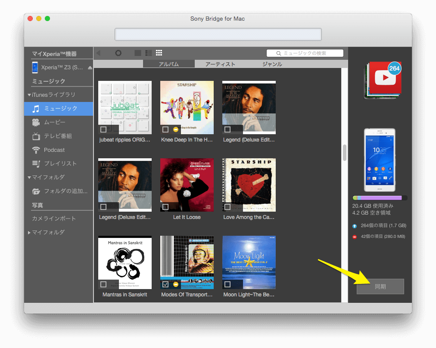Screen dimensions: 436x348
Task: Click 42個の項目 (280.0 MB) text
Action: tap(383, 236)
